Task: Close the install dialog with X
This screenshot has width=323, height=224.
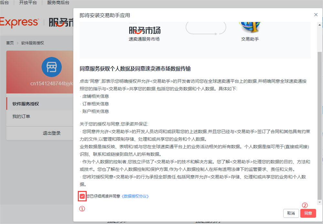Action: click(x=316, y=15)
